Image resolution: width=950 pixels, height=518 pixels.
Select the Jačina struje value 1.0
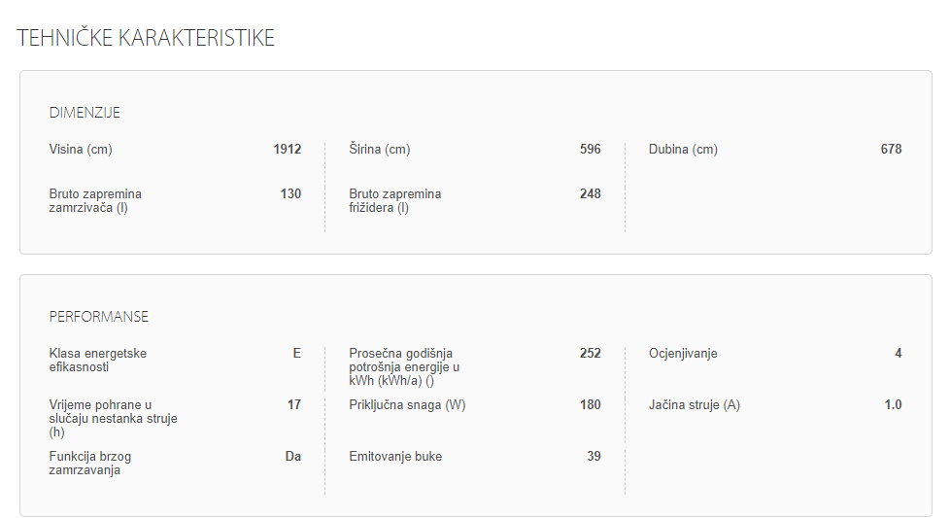point(893,405)
